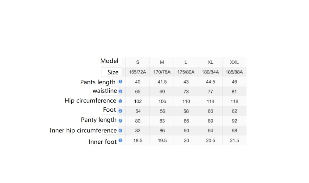The height and width of the screenshot is (183, 309).
Task: Select the XXL column header
Action: (234, 62)
